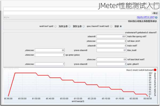This screenshot has height=106, width=160.
Task: Focus the Then hold load for field
Action: pyautogui.click(x=111, y=59)
